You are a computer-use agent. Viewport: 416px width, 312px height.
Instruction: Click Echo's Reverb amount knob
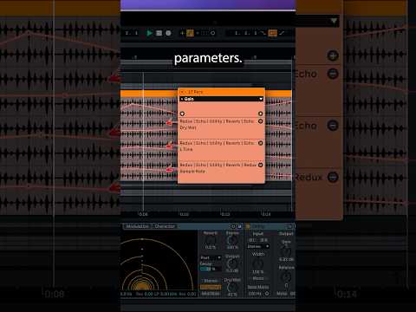(x=210, y=240)
